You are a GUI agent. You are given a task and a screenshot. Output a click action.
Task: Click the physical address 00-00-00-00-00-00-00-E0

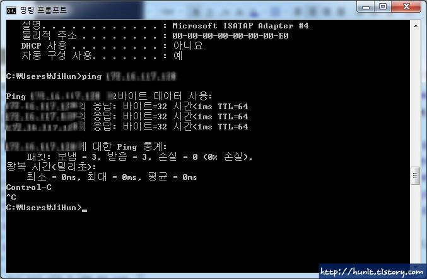pyautogui.click(x=230, y=36)
